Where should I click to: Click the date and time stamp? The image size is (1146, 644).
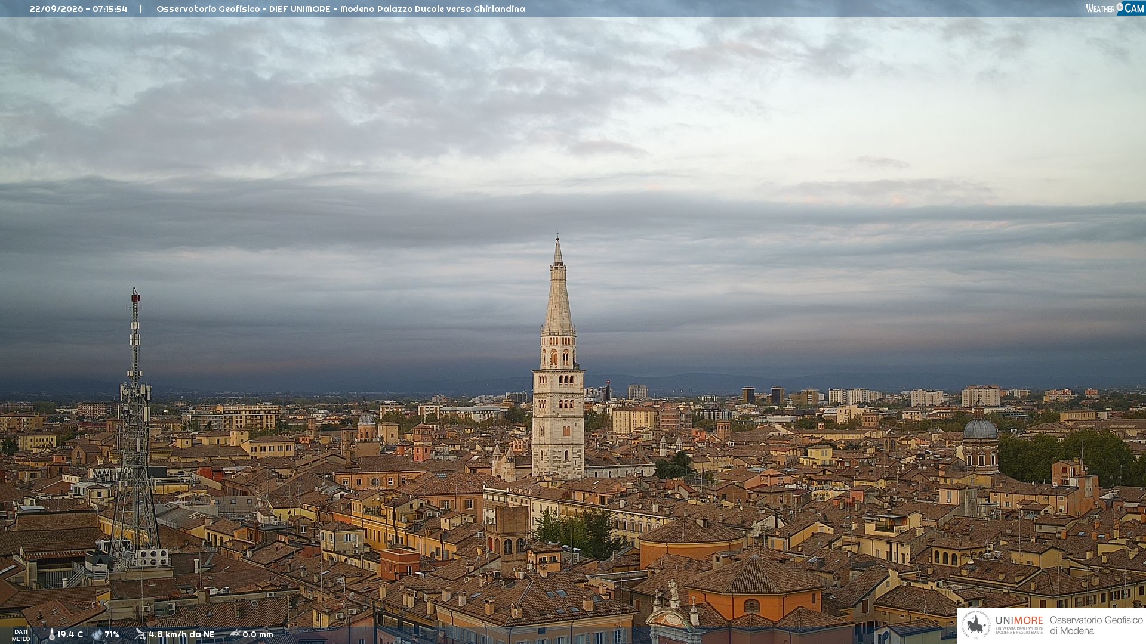pyautogui.click(x=79, y=9)
